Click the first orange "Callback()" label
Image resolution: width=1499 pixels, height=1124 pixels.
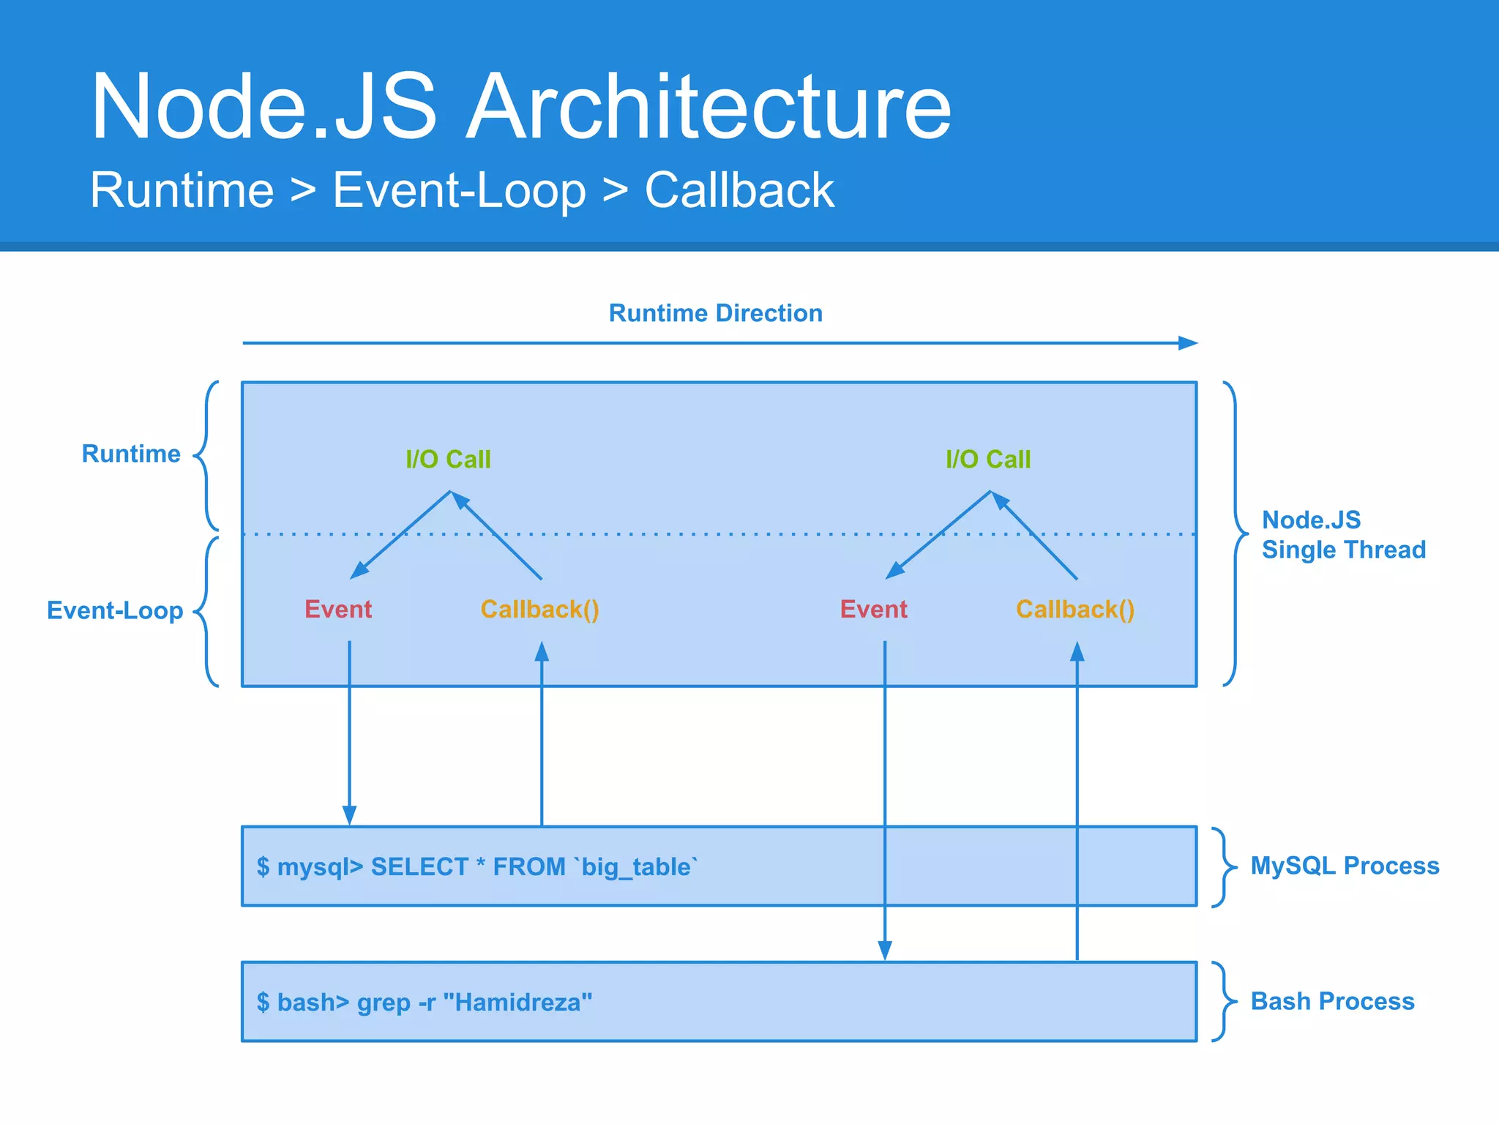[540, 610]
